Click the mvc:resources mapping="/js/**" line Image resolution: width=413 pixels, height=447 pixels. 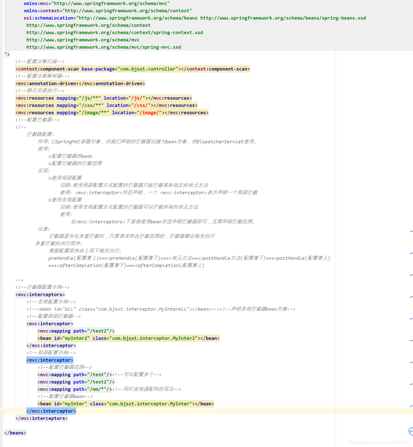pyautogui.click(x=104, y=98)
